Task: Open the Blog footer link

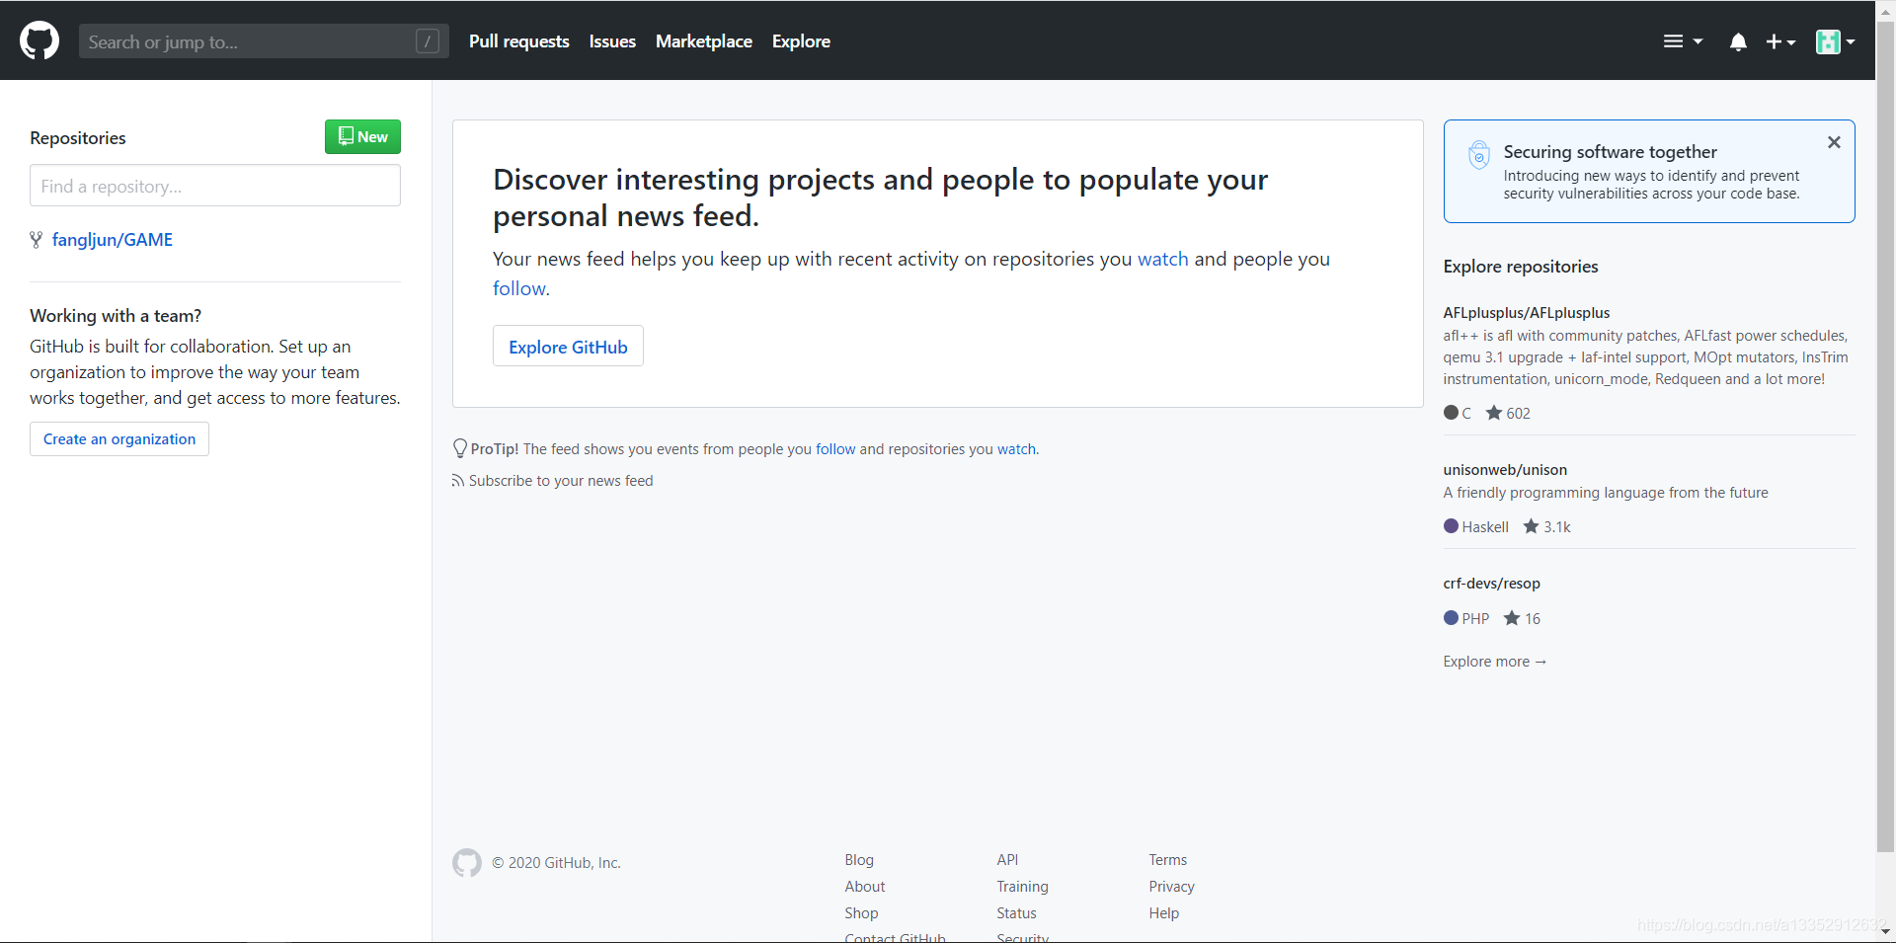Action: pyautogui.click(x=859, y=860)
